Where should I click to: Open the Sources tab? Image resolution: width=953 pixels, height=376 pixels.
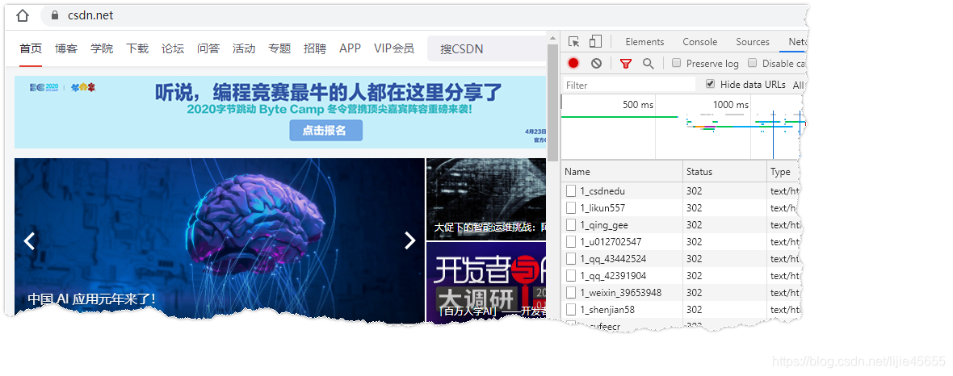pos(753,42)
